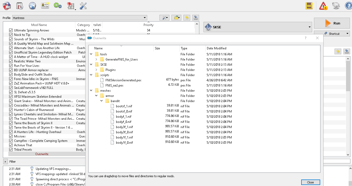
Task: Collapse the meshes folder chevron
Action: [91, 91]
